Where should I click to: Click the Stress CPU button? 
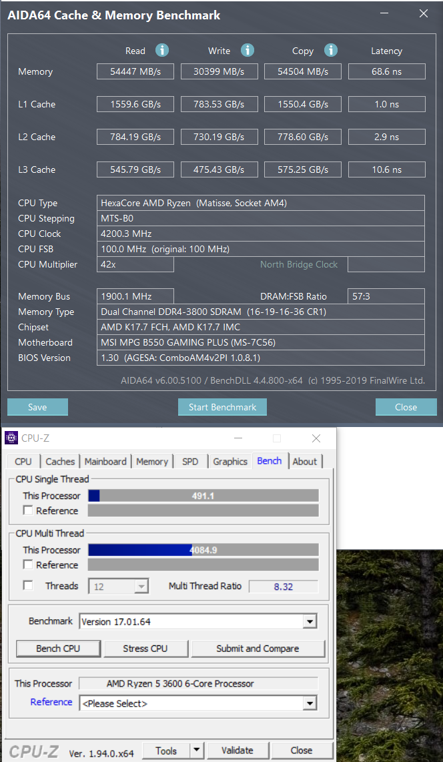145,649
